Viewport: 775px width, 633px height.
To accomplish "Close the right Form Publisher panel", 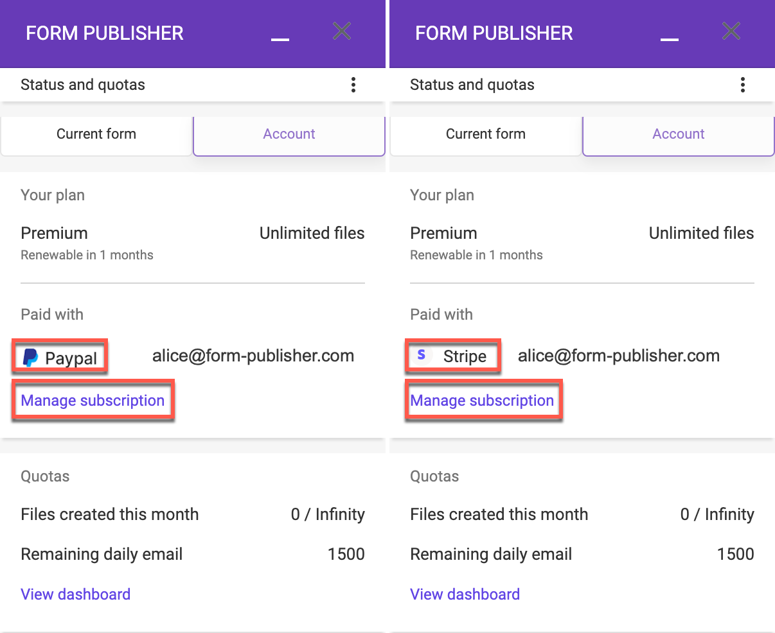I will [x=731, y=31].
